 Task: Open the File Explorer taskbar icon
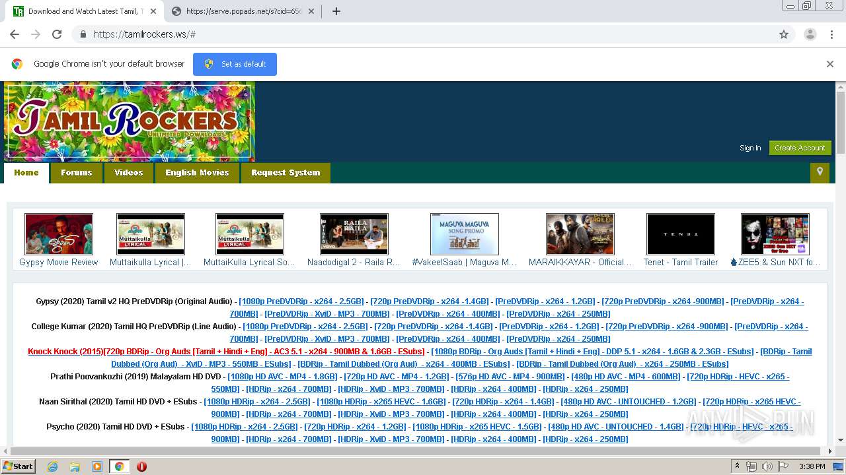tap(75, 466)
